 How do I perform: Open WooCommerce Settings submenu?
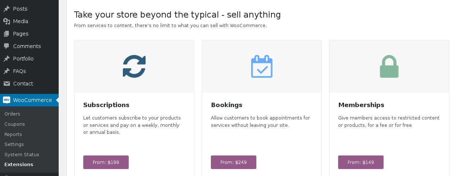tap(14, 144)
